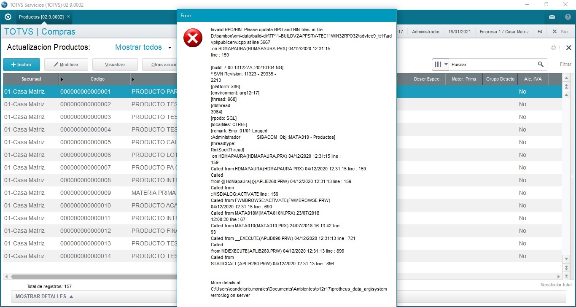The width and height of the screenshot is (576, 307).
Task: Click Empresa 1 / Casa Matriz status item
Action: click(x=504, y=32)
